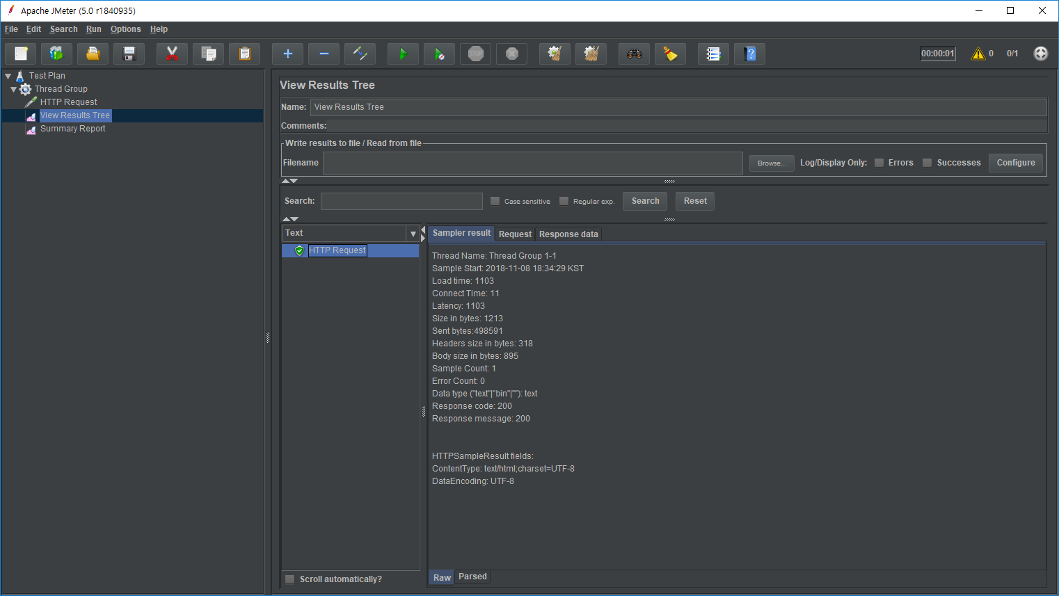Click the Cut scissors icon
This screenshot has width=1059, height=596.
tap(173, 54)
